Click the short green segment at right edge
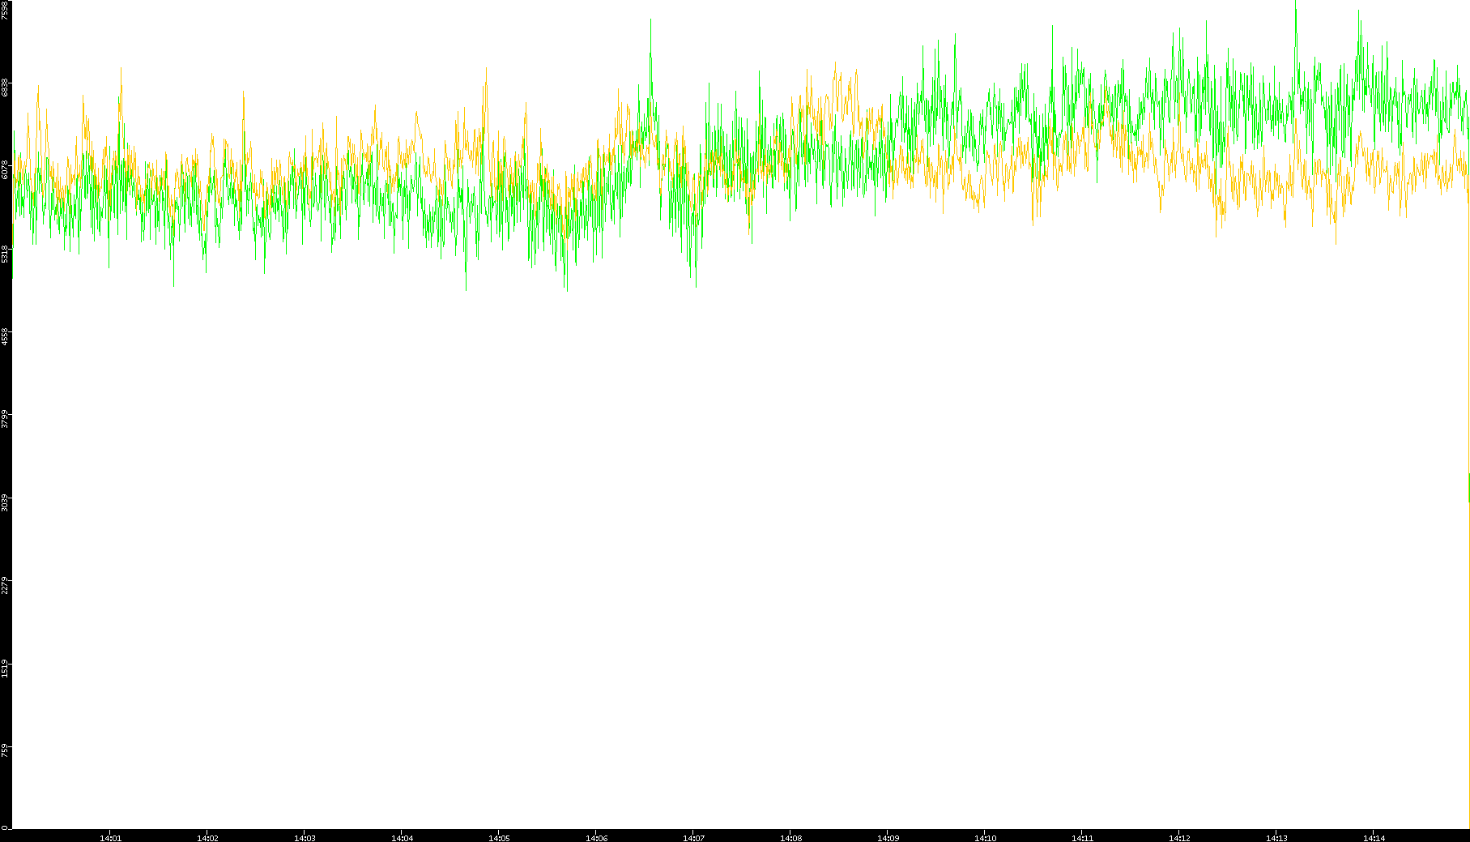 point(1468,487)
